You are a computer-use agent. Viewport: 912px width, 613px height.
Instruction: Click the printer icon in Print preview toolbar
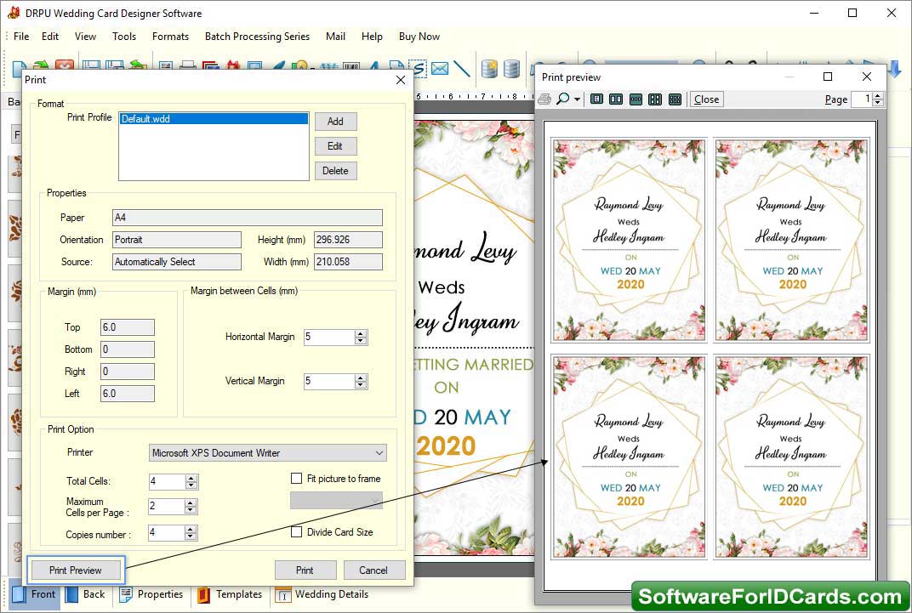coord(544,99)
